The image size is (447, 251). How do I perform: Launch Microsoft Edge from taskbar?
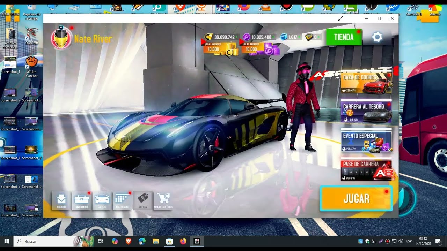142,241
